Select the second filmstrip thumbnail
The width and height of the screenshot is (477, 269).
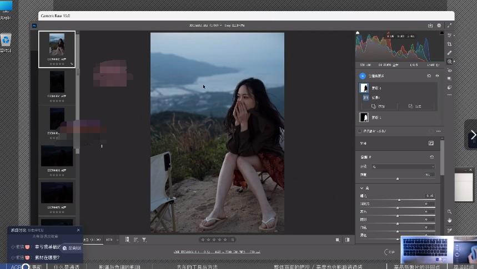point(57,82)
